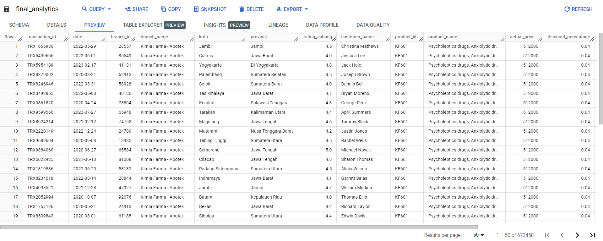Expand the Export dropdown menu
603x241 pixels.
(307, 9)
